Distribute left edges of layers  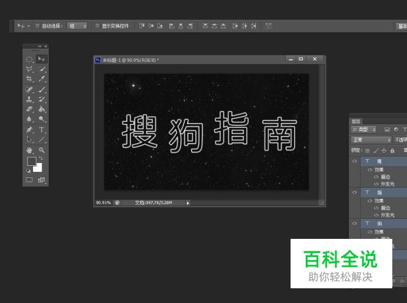[x=235, y=26]
